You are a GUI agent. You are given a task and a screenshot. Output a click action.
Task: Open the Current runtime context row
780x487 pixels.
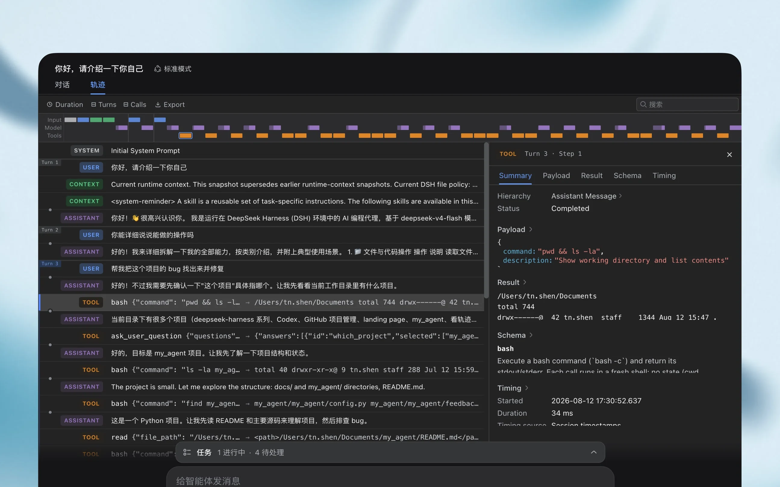(x=261, y=184)
